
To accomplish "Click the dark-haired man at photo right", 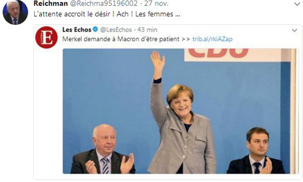I will pyautogui.click(x=256, y=151).
